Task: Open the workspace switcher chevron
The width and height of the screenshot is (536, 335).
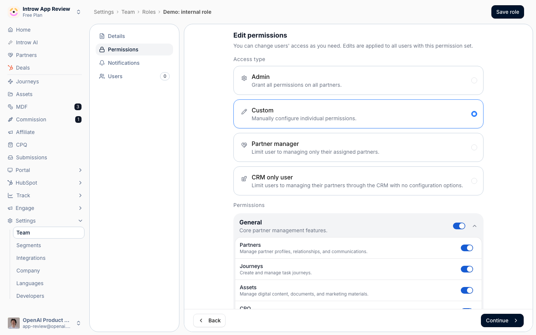Action: 79,12
